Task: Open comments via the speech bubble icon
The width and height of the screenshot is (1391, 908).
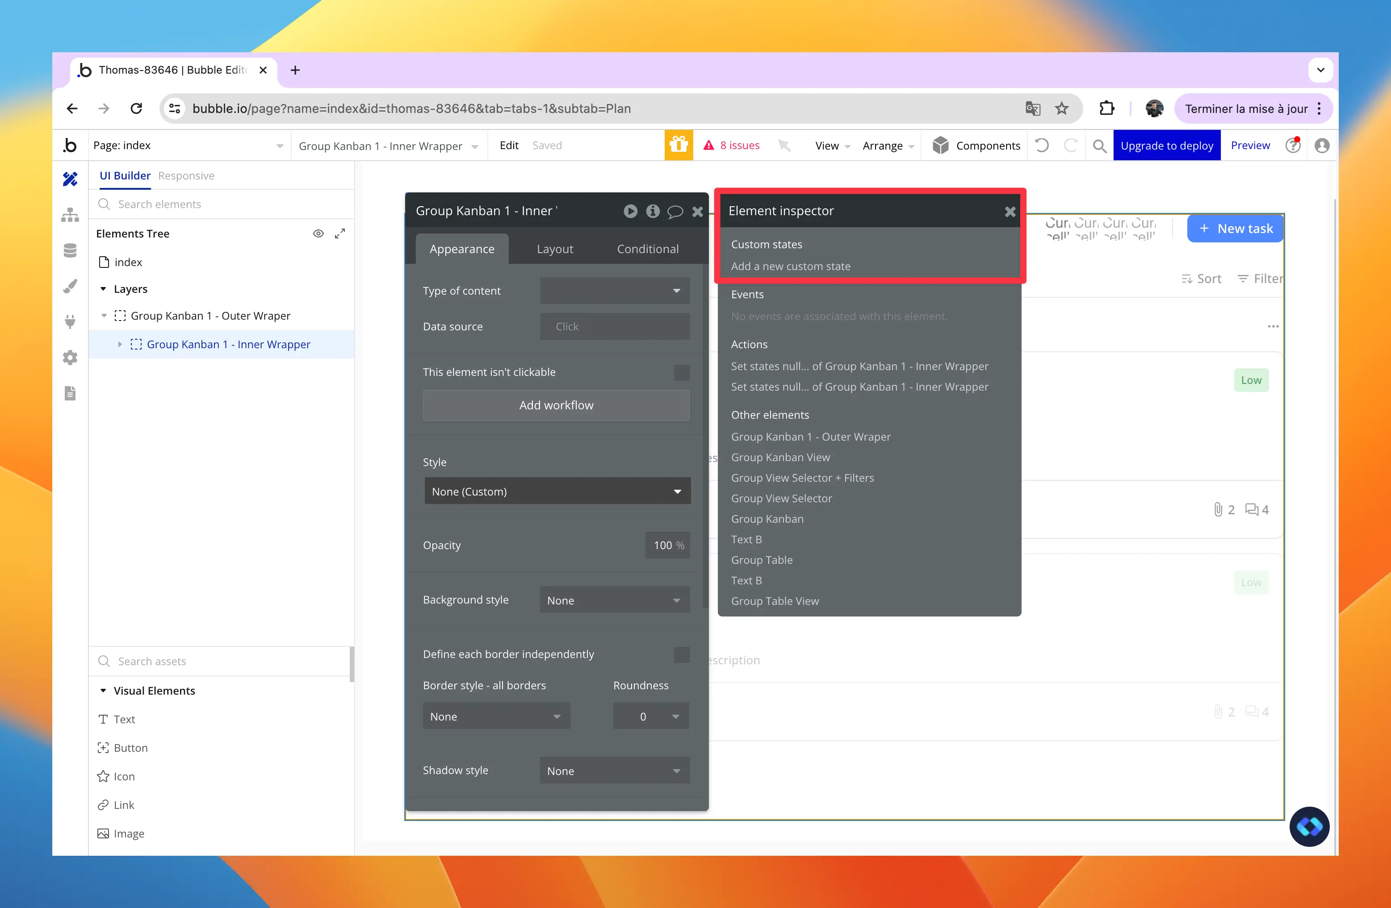Action: pos(675,212)
